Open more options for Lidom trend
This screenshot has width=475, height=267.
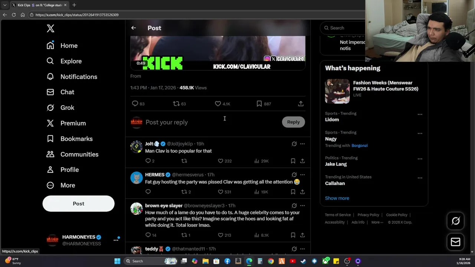coord(420,114)
